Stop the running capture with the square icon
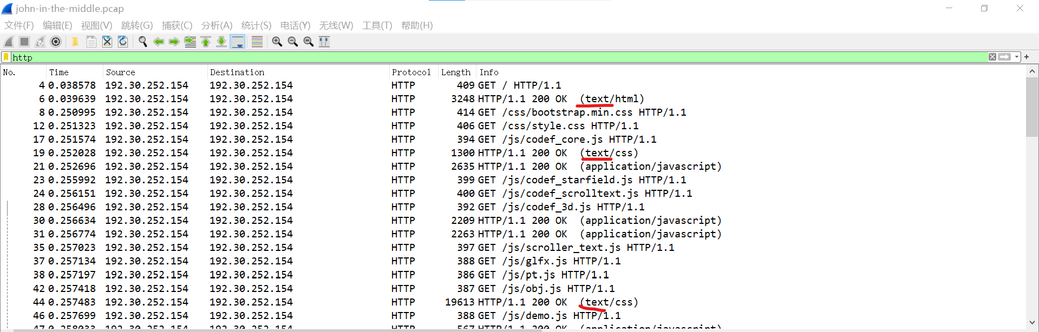The height and width of the screenshot is (332, 1039). click(24, 42)
